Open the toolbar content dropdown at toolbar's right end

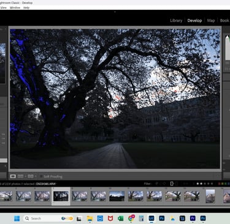pyautogui.click(x=218, y=176)
